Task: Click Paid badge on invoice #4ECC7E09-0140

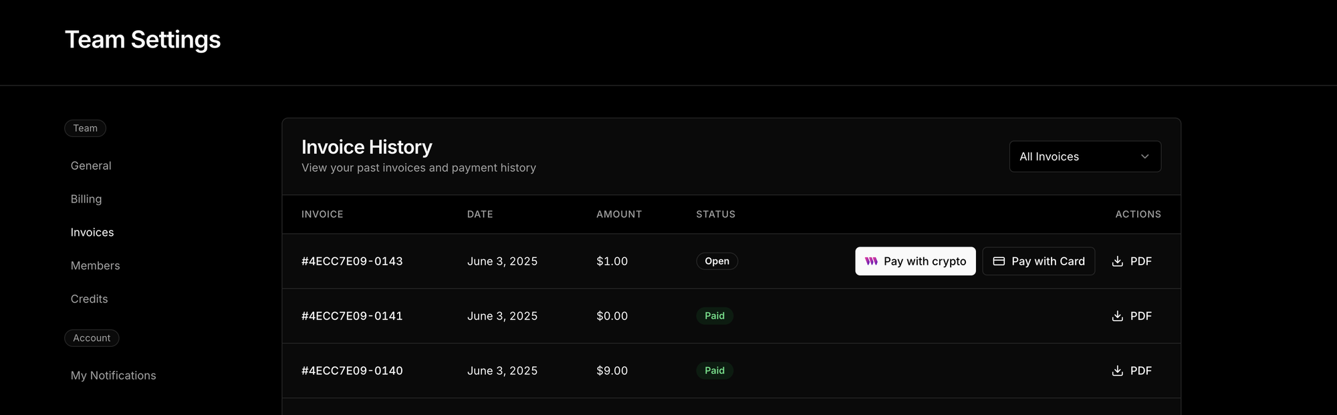Action: 715,371
